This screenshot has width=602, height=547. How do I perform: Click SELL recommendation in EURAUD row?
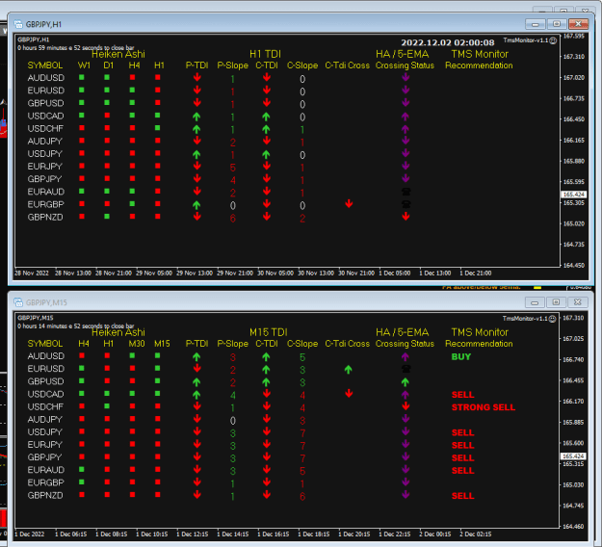click(463, 470)
